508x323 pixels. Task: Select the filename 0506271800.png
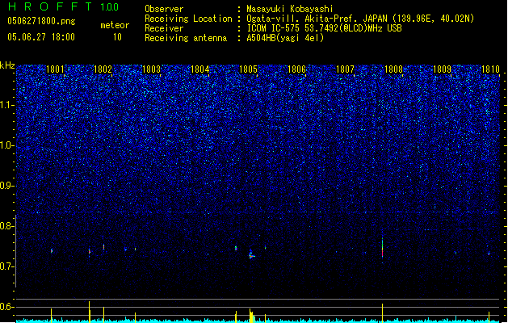coord(41,21)
